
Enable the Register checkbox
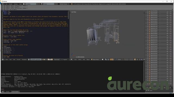tap(62, 60)
